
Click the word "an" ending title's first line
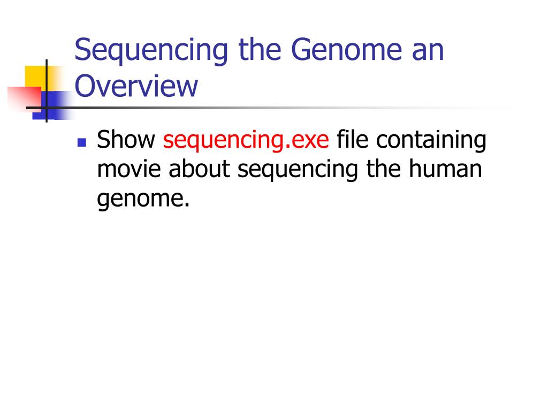[428, 52]
